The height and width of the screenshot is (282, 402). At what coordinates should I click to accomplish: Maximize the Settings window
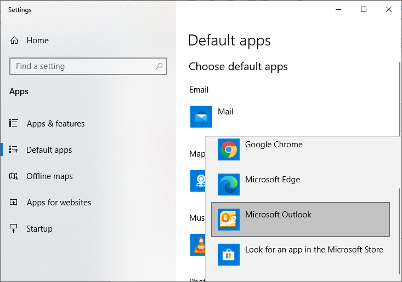coord(364,9)
